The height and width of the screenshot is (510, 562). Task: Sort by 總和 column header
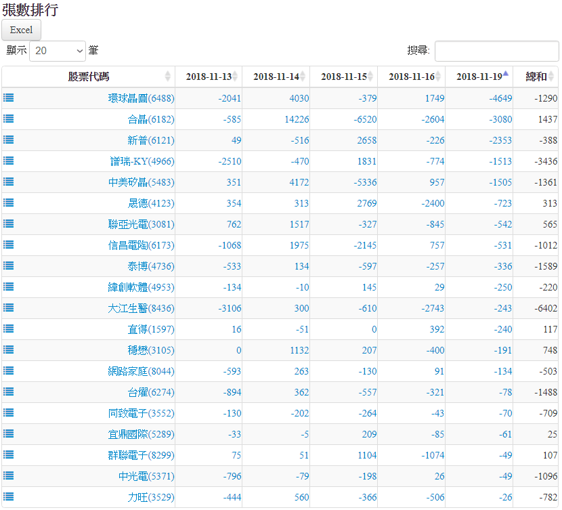pos(536,77)
